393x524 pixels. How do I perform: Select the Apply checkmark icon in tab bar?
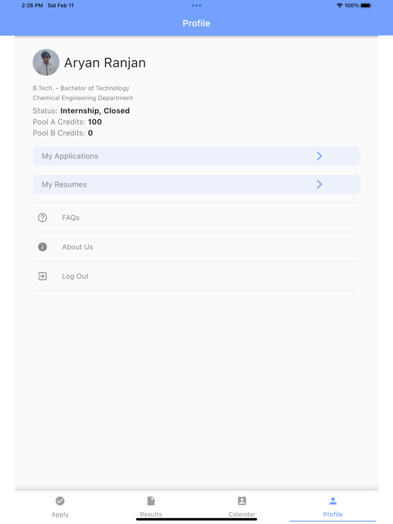pyautogui.click(x=60, y=500)
